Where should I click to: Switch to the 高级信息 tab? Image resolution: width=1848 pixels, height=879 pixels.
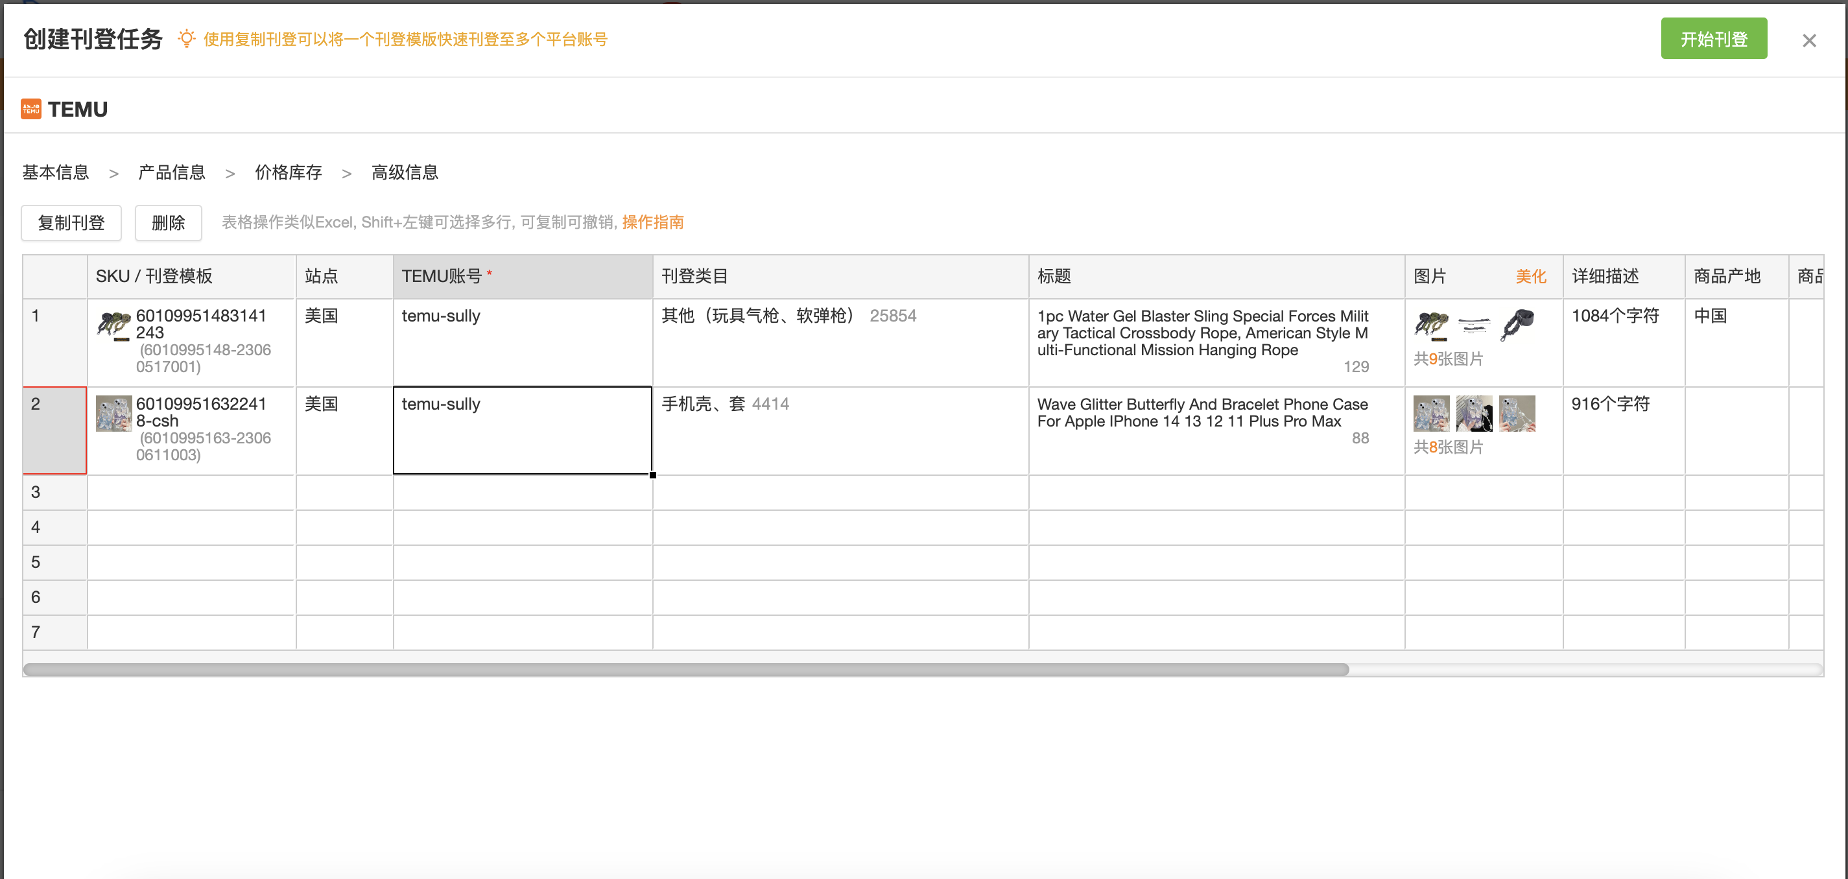[x=405, y=173]
